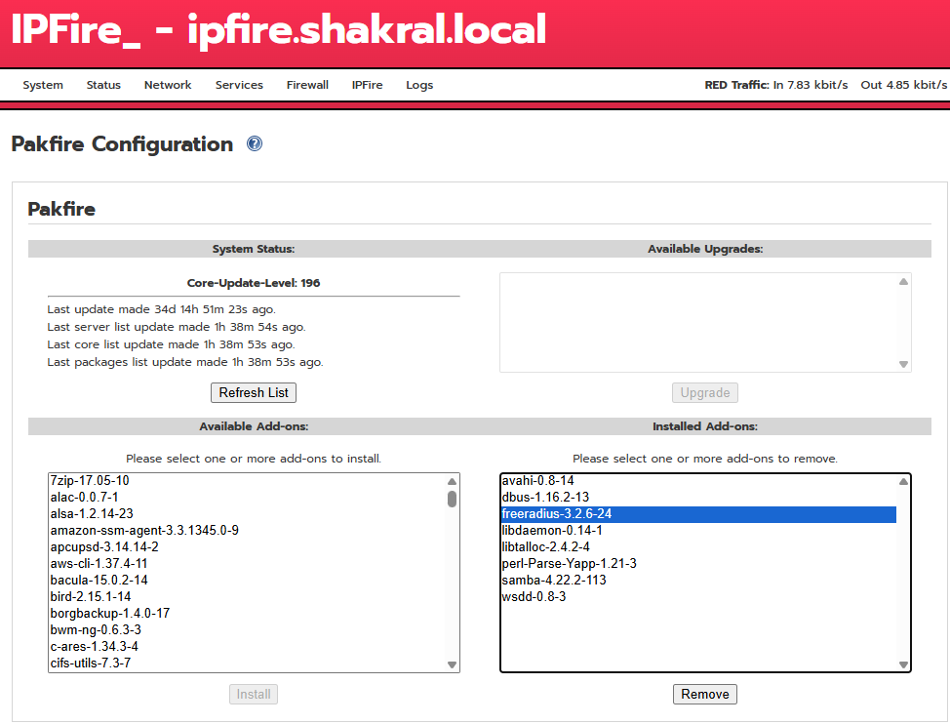This screenshot has height=724, width=950.
Task: Click inside the Available Upgrades list box
Action: coord(705,322)
